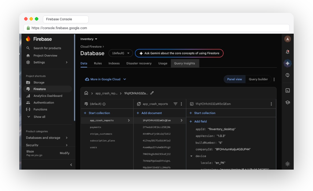Image resolution: width=313 pixels, height=191 pixels.
Task: Click the info icon next to (default)
Action: click(x=104, y=104)
